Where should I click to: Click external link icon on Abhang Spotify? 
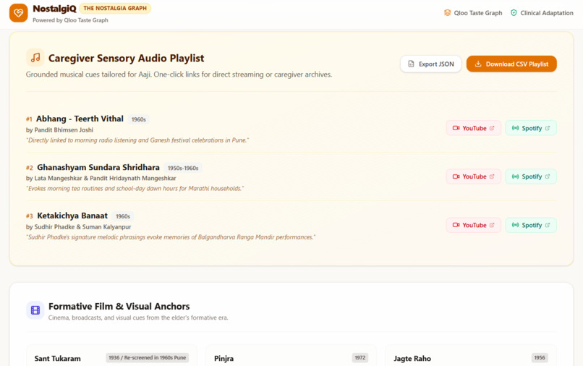pos(548,128)
